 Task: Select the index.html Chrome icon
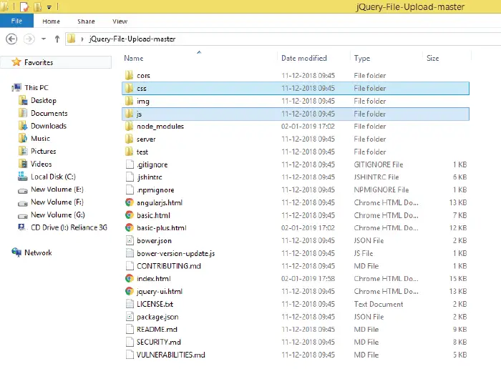(x=130, y=278)
